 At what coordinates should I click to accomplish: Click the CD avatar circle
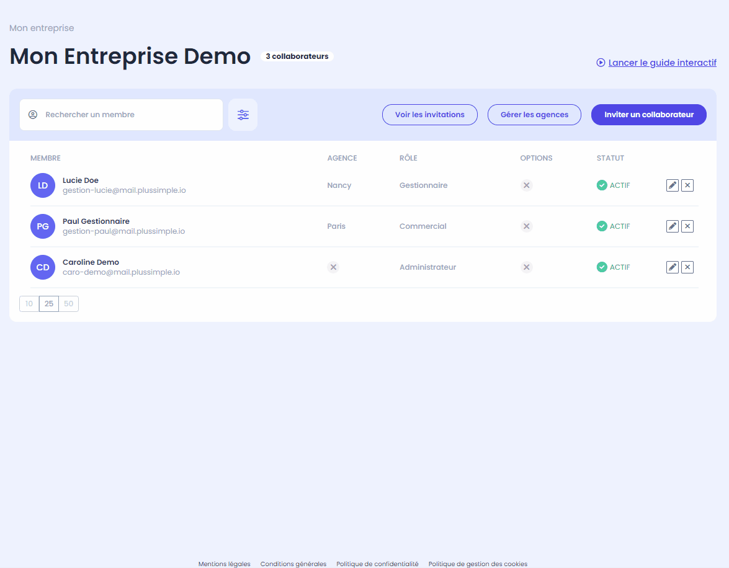pos(43,267)
